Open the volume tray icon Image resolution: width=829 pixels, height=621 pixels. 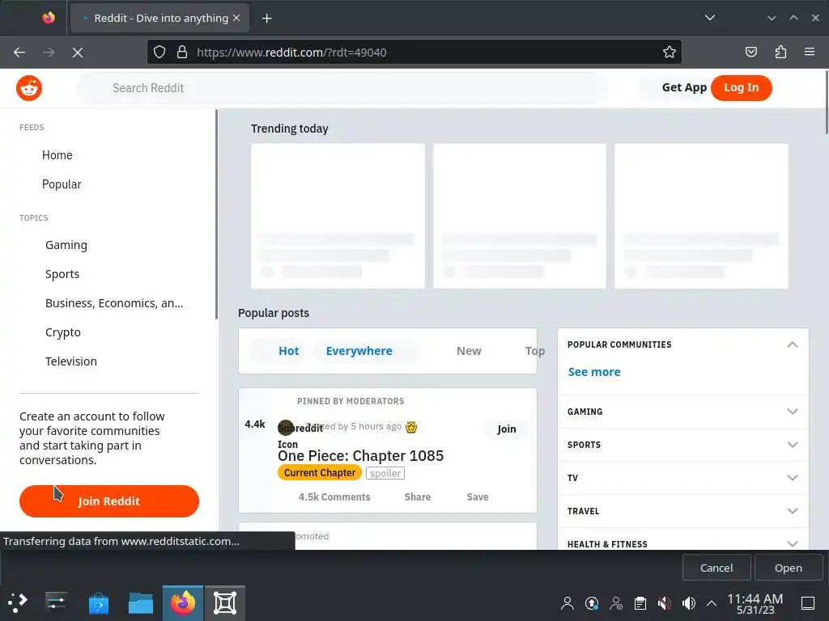[688, 603]
